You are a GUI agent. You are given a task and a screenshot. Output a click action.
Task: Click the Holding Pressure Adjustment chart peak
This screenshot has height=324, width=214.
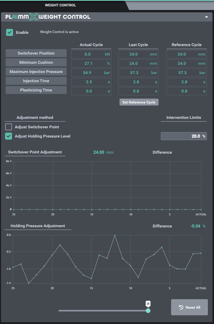(115, 235)
